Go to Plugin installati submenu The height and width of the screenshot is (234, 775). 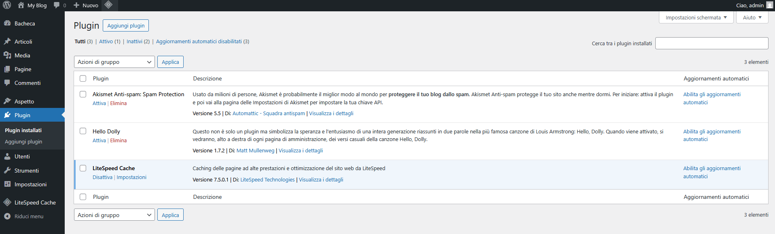coord(23,130)
